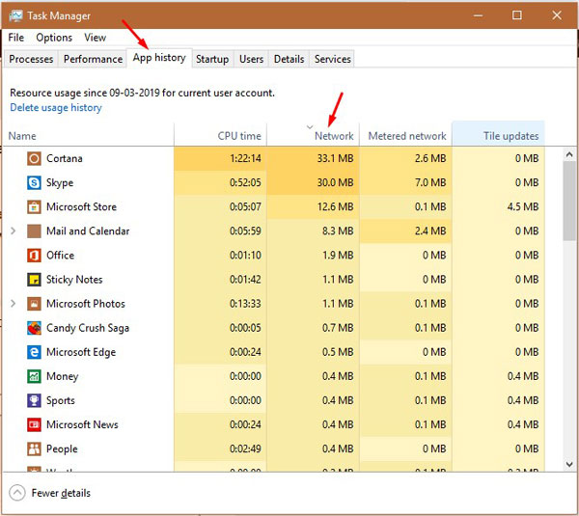This screenshot has height=516, width=579.
Task: Select the Cortana row name
Action: tap(65, 159)
